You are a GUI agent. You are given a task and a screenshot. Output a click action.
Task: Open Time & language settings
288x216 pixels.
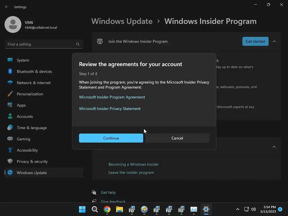coord(44,128)
